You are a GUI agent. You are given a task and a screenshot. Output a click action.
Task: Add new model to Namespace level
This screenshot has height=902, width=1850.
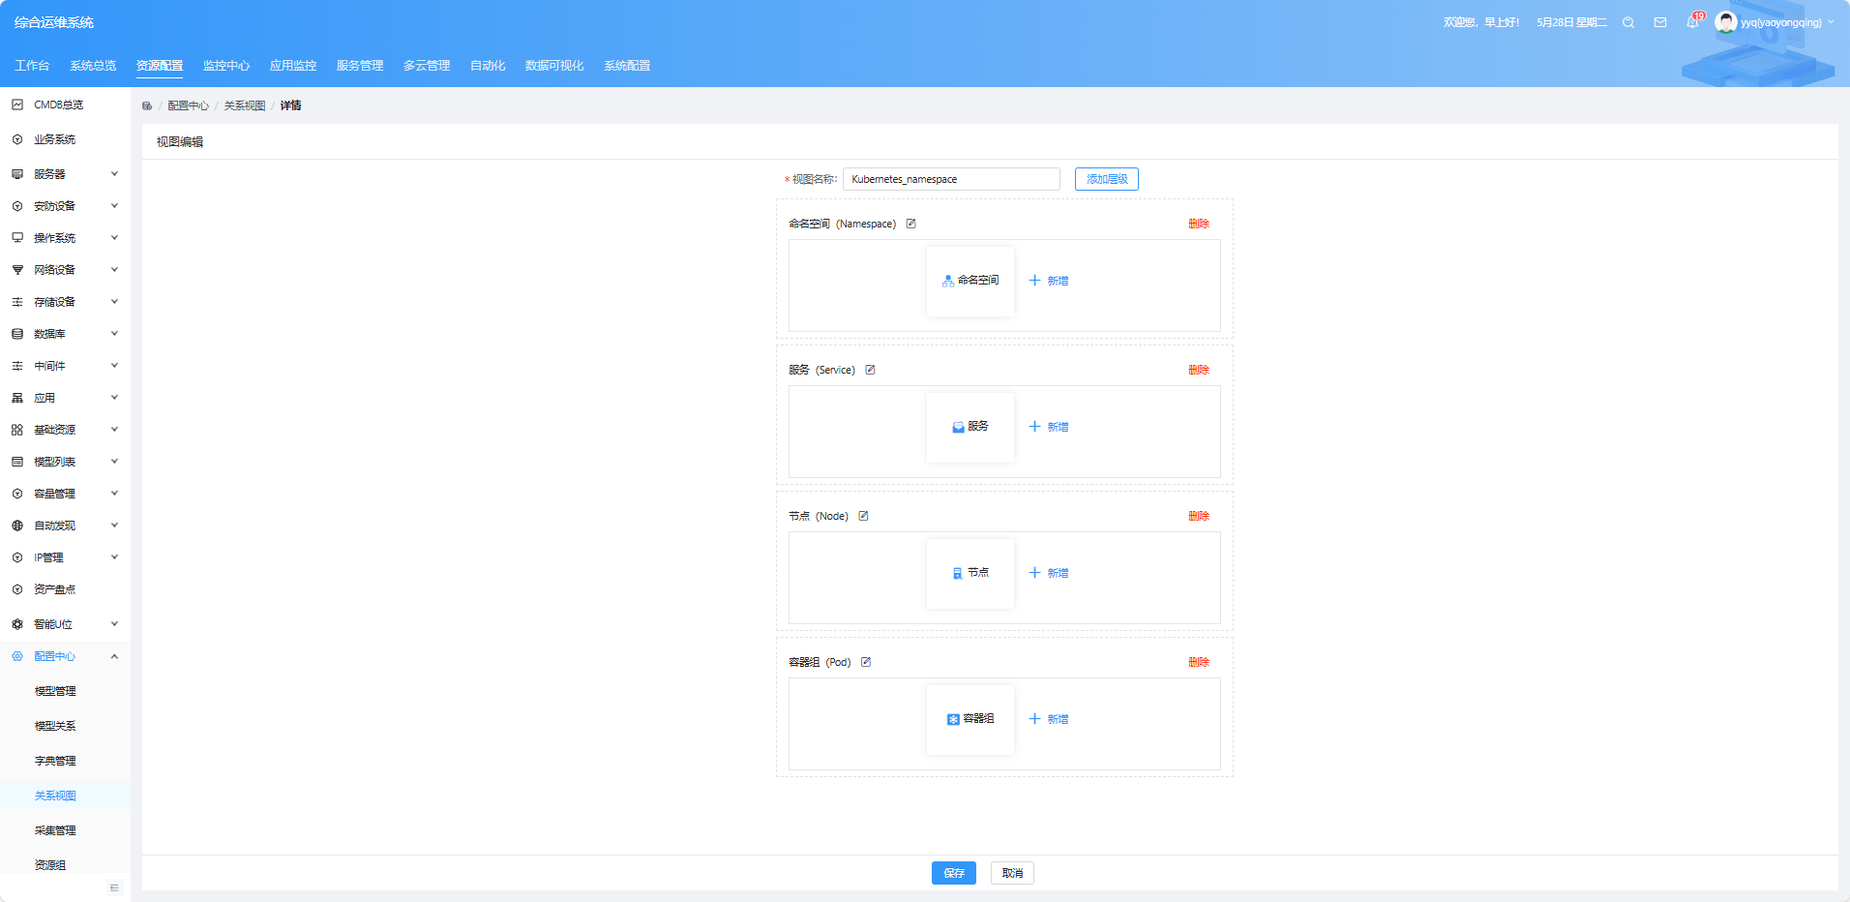point(1049,281)
